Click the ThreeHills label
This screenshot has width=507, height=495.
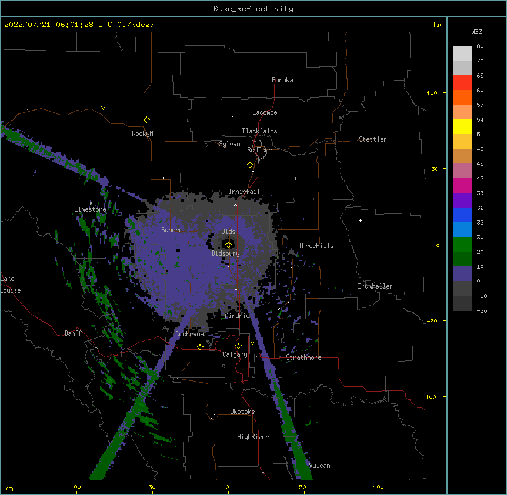pyautogui.click(x=316, y=246)
